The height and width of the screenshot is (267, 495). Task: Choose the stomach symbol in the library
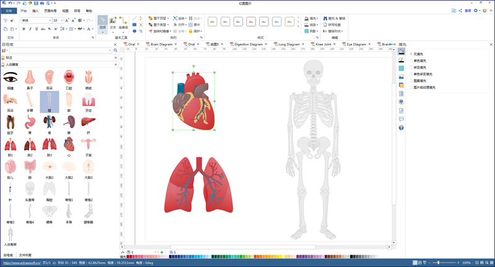[x=30, y=122]
